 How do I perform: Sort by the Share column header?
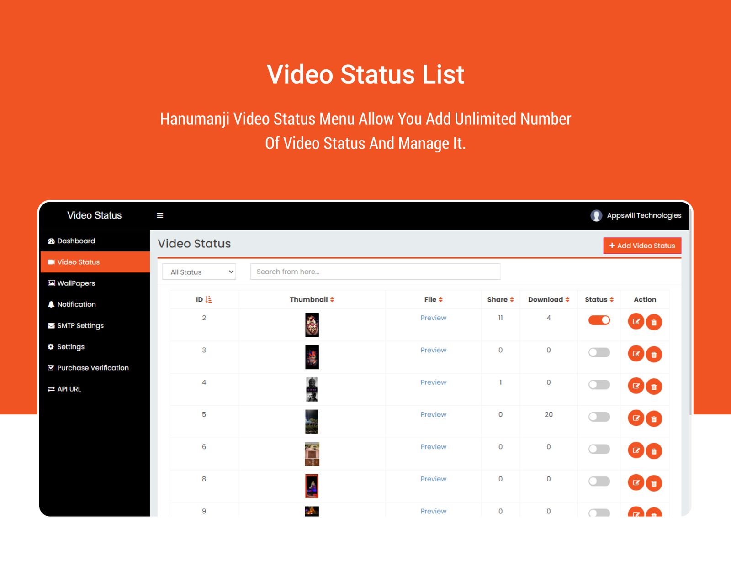(500, 300)
